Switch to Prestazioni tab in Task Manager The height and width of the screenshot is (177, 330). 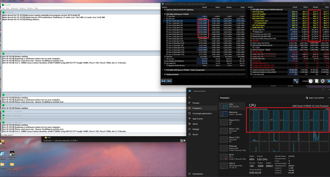point(202,108)
